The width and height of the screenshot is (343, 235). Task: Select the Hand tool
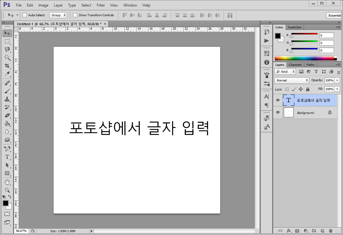[7, 182]
